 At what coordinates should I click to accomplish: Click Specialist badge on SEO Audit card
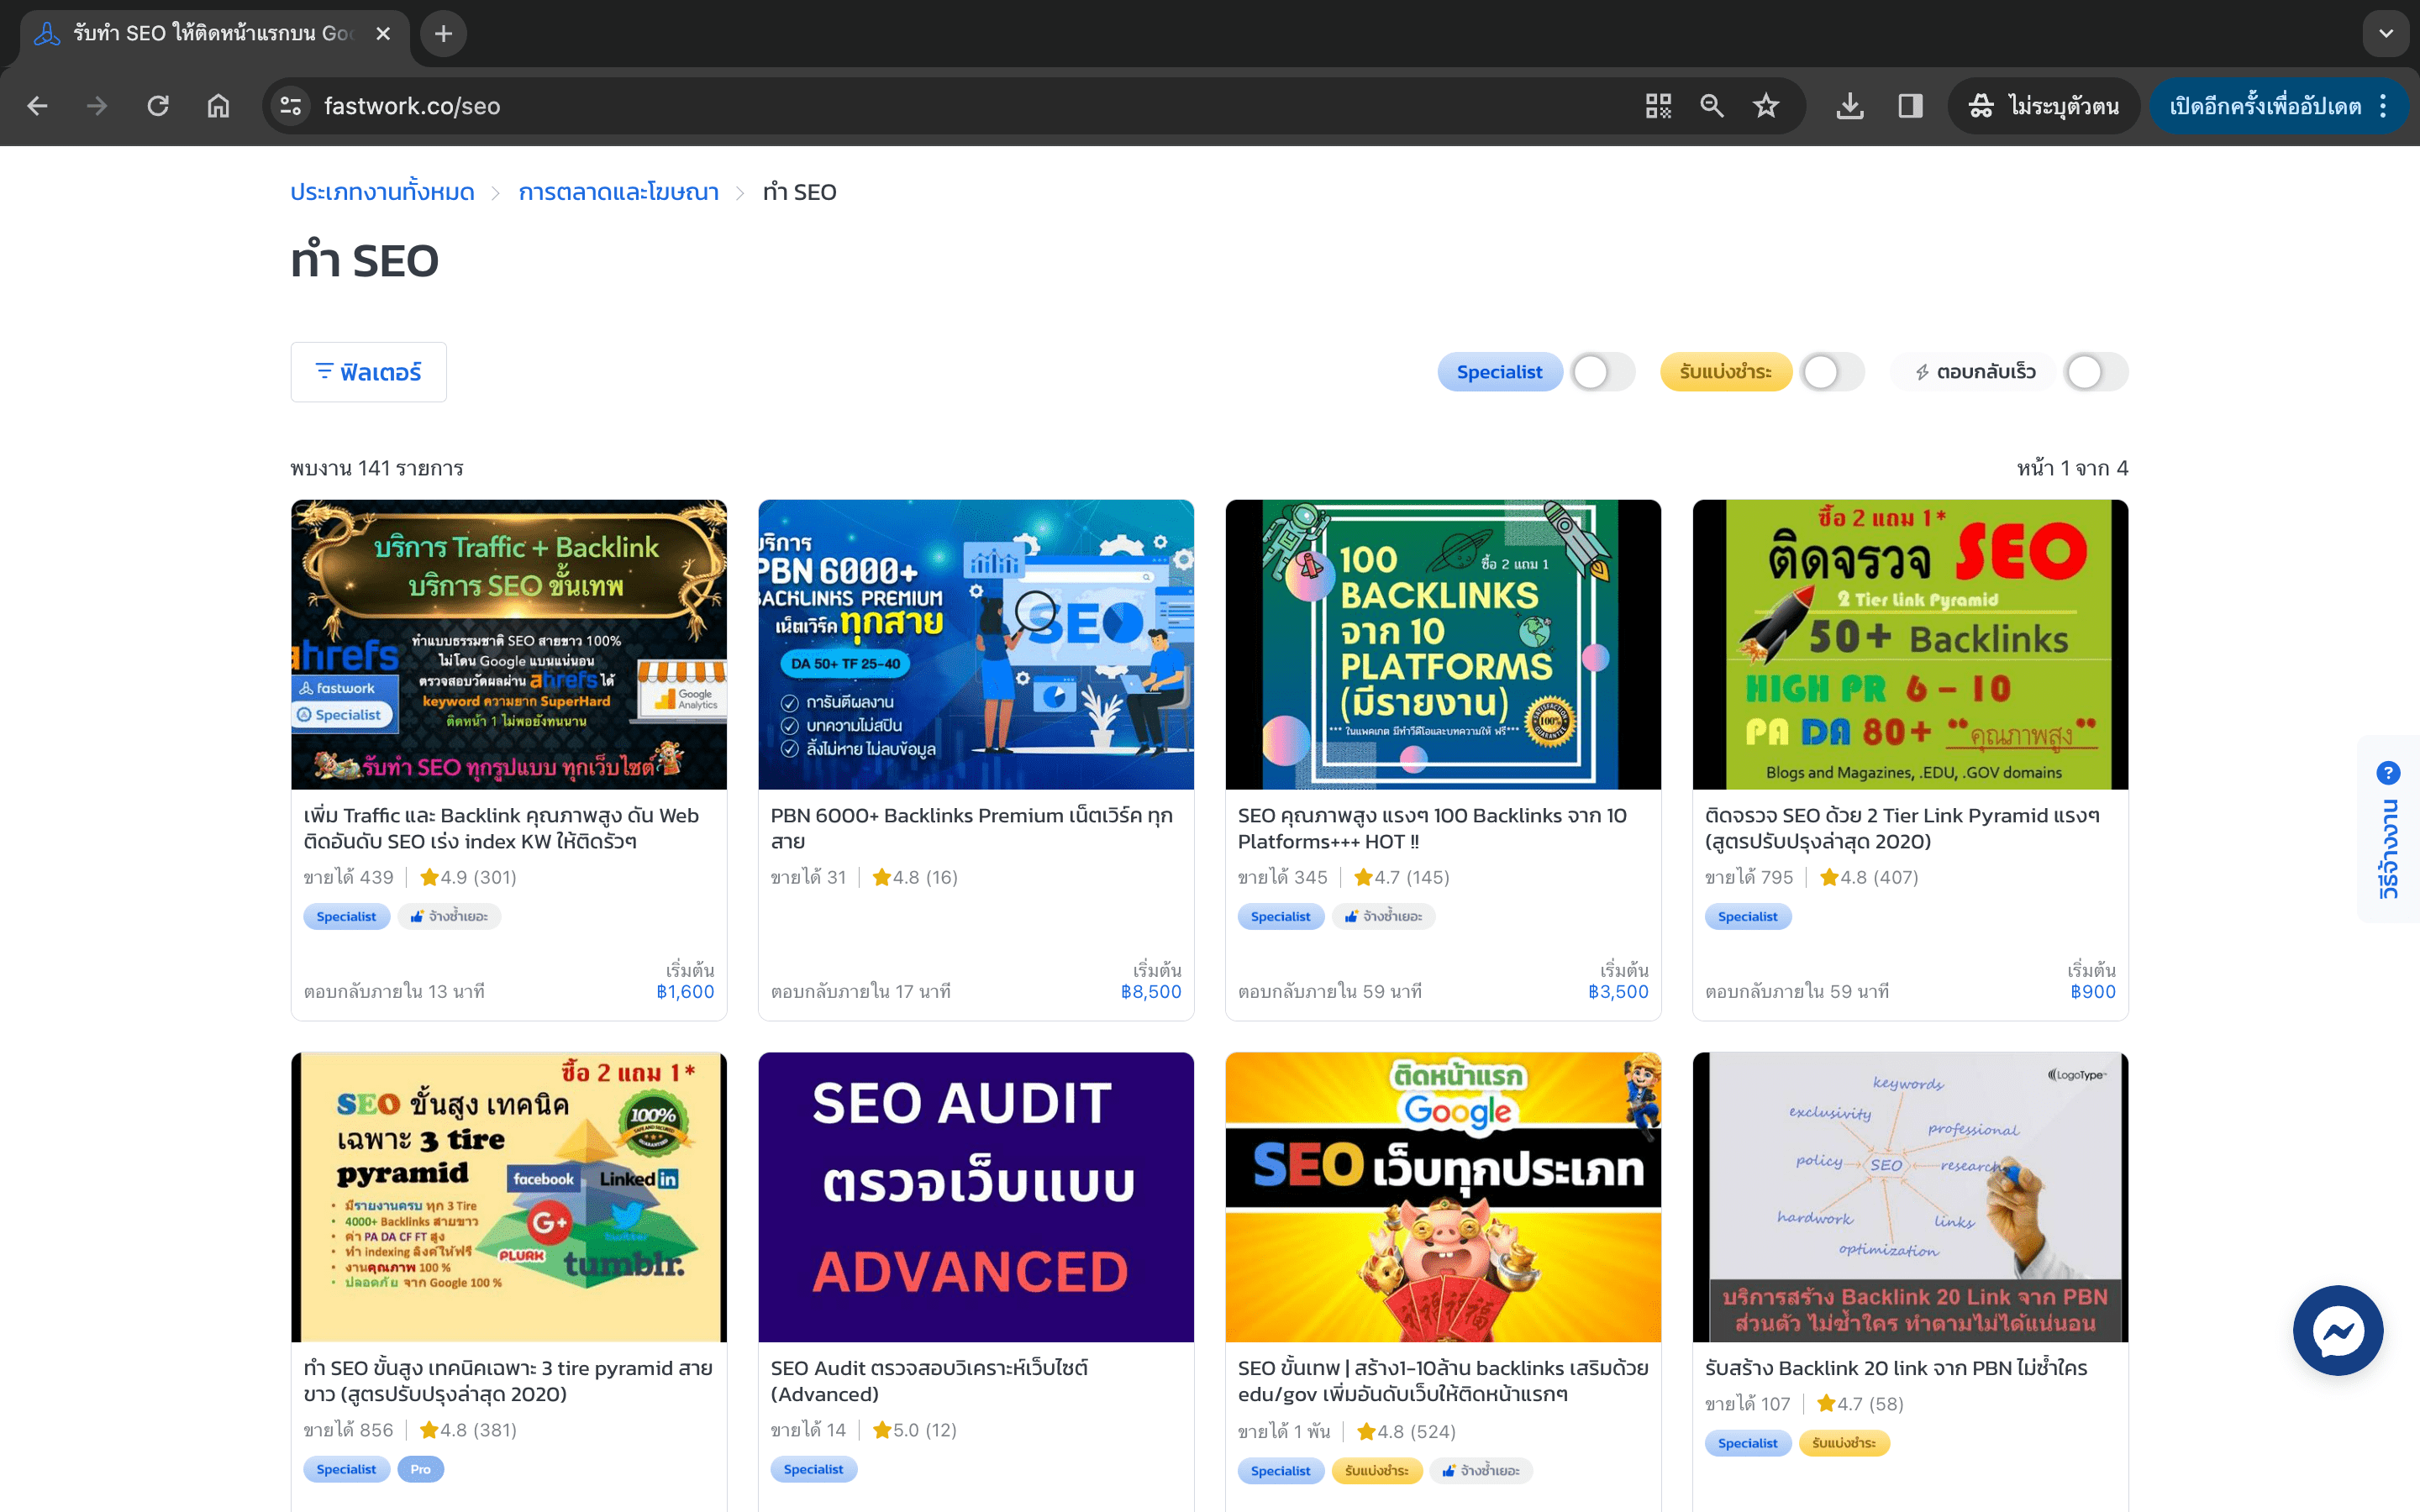click(813, 1469)
